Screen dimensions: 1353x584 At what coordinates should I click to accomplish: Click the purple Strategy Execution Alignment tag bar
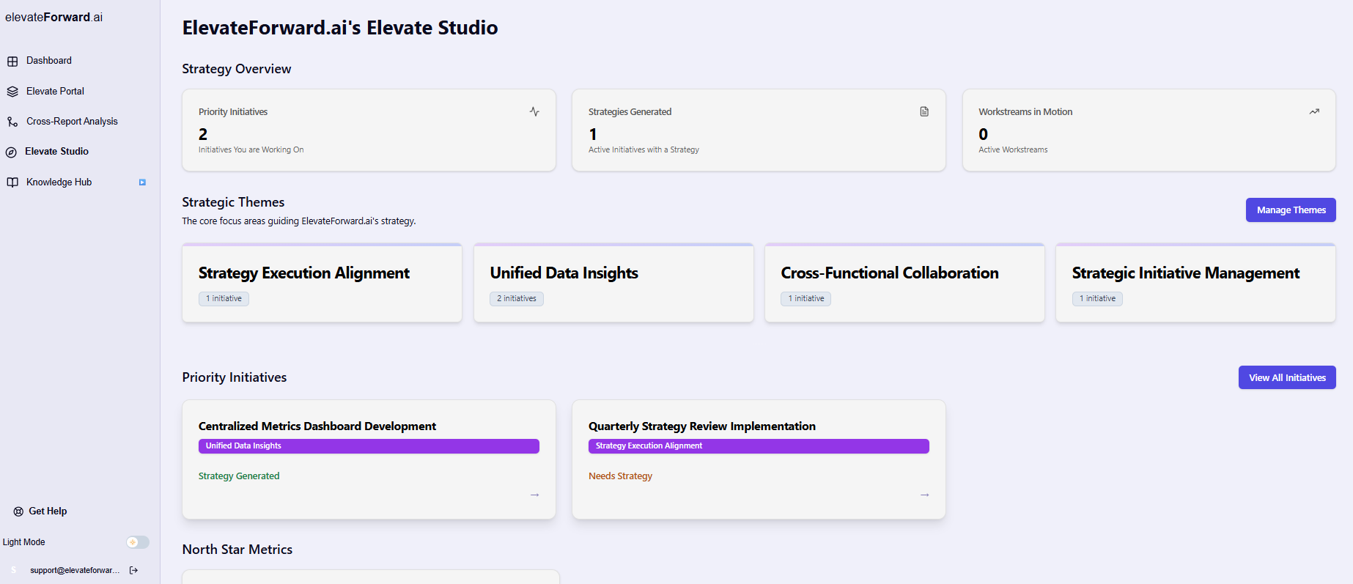[x=759, y=446]
